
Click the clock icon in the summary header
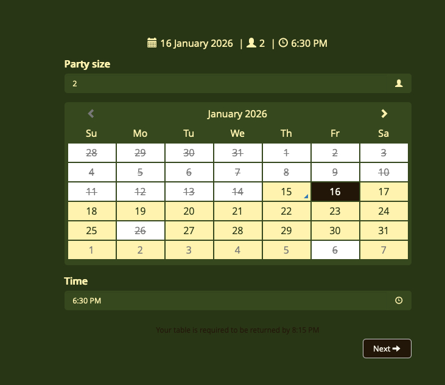coord(283,43)
